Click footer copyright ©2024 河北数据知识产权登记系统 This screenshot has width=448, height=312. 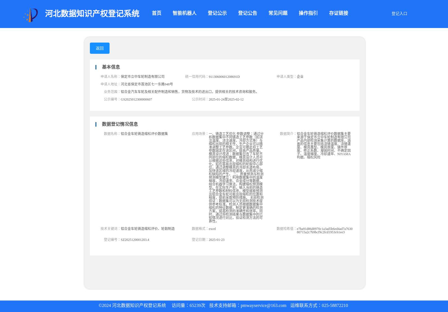132,306
